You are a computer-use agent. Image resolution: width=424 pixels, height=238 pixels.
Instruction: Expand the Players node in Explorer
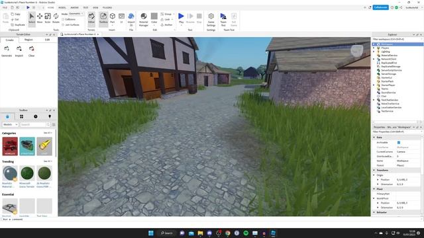point(374,48)
